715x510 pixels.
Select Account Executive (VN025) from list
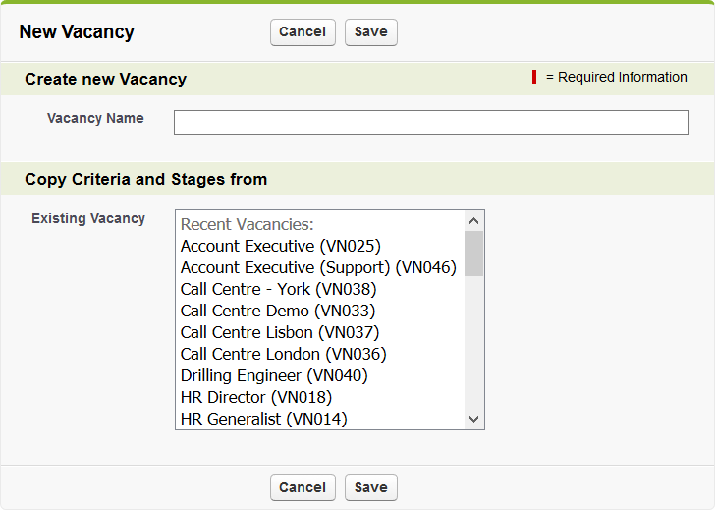tap(280, 246)
